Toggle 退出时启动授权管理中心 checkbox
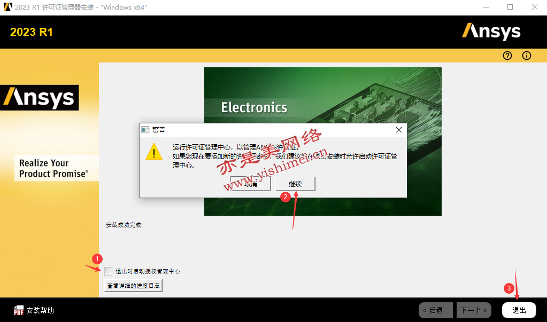This screenshot has height=322, width=547. coord(108,271)
